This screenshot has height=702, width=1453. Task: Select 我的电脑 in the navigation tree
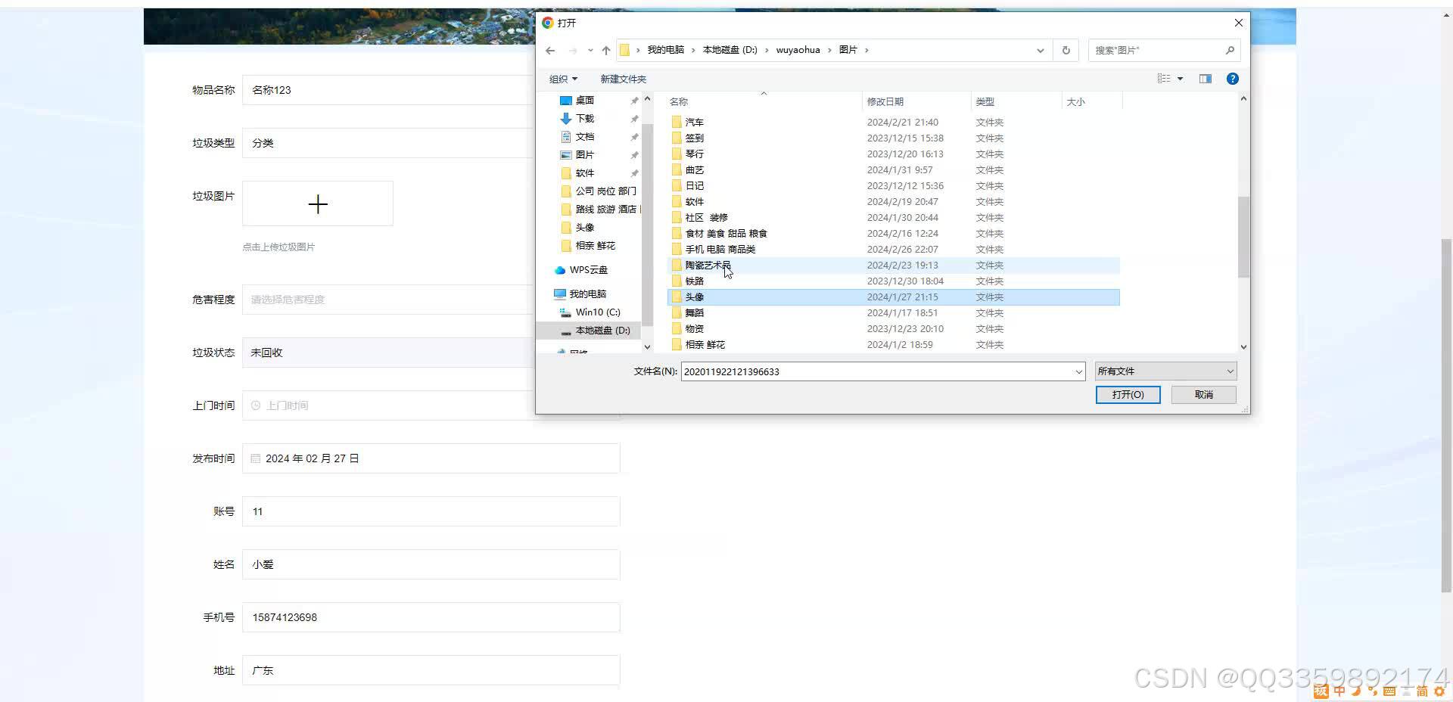[x=587, y=294]
